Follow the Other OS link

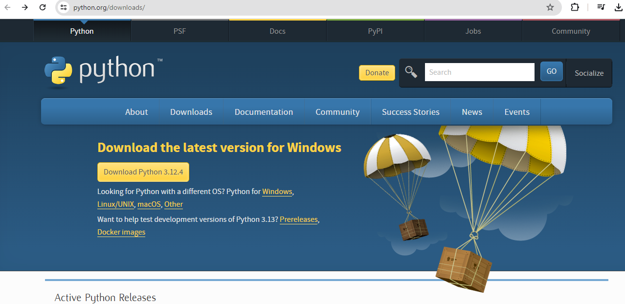point(174,204)
